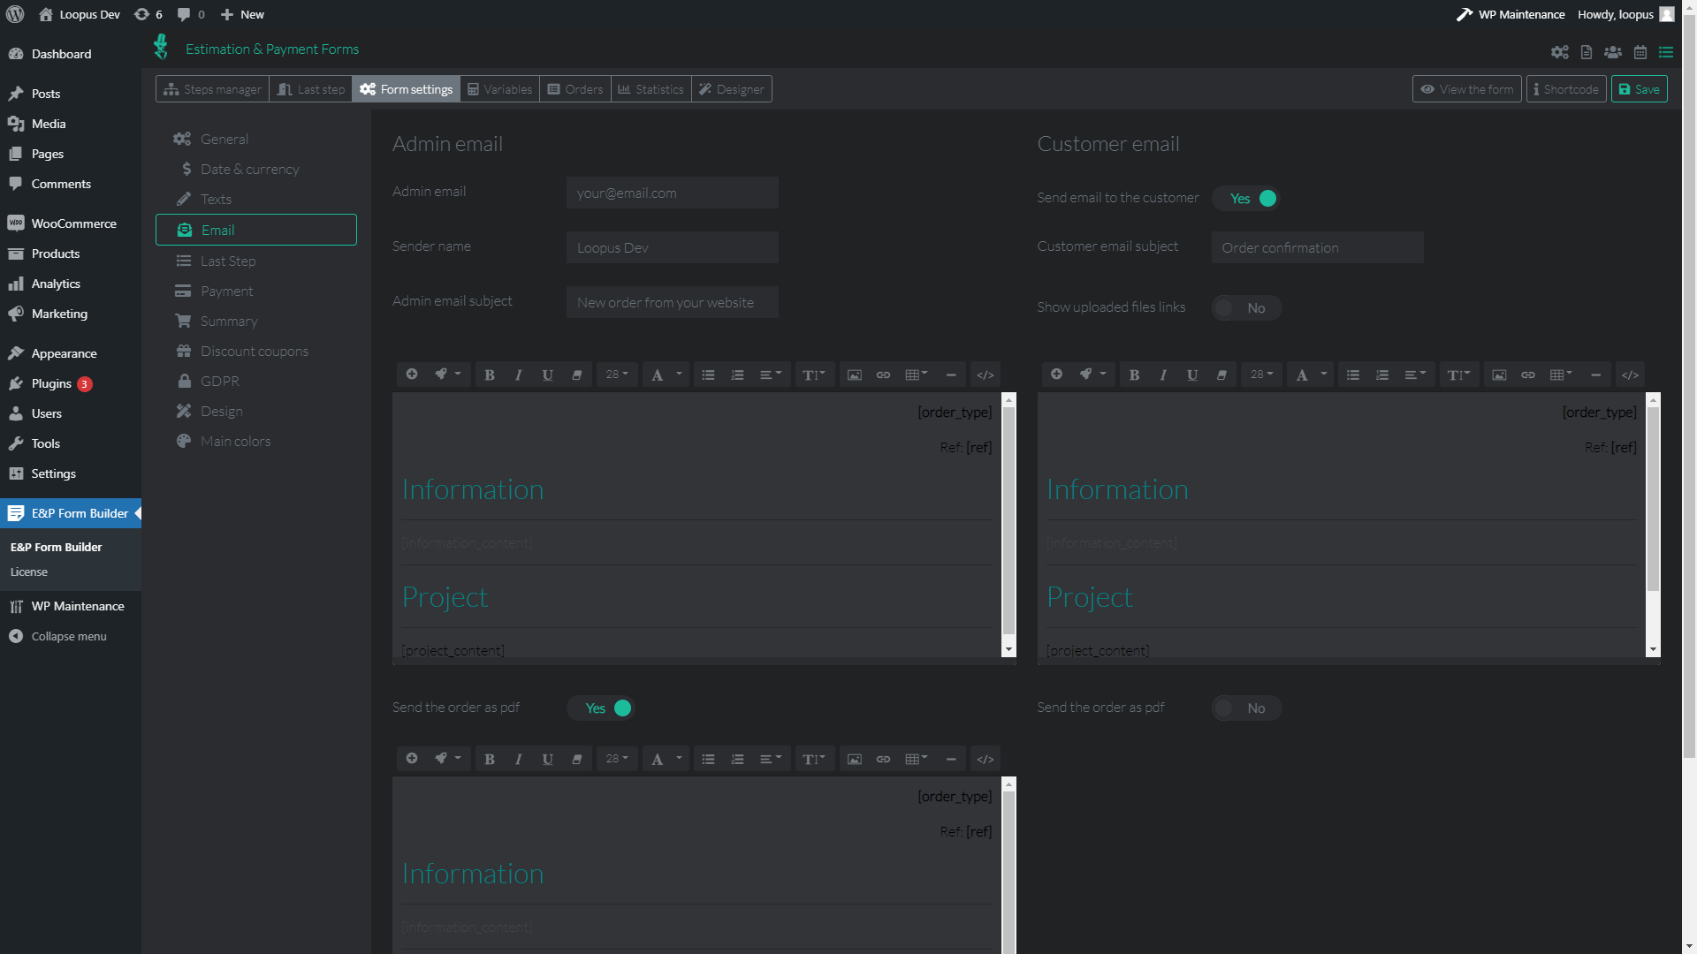Click the Admin email subject input field
The width and height of the screenshot is (1697, 954).
(672, 302)
